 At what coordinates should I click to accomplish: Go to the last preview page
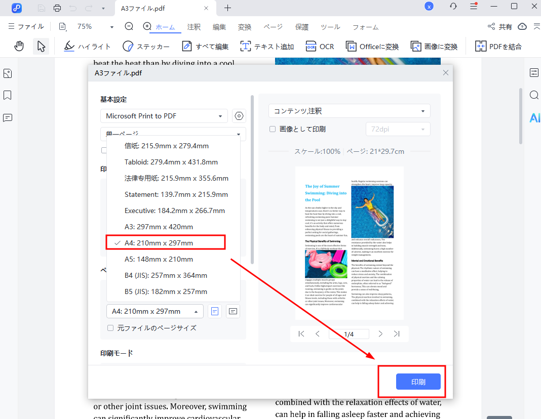[397, 334]
